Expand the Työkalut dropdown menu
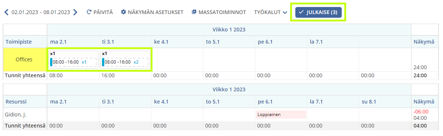The image size is (443, 136). pyautogui.click(x=270, y=12)
